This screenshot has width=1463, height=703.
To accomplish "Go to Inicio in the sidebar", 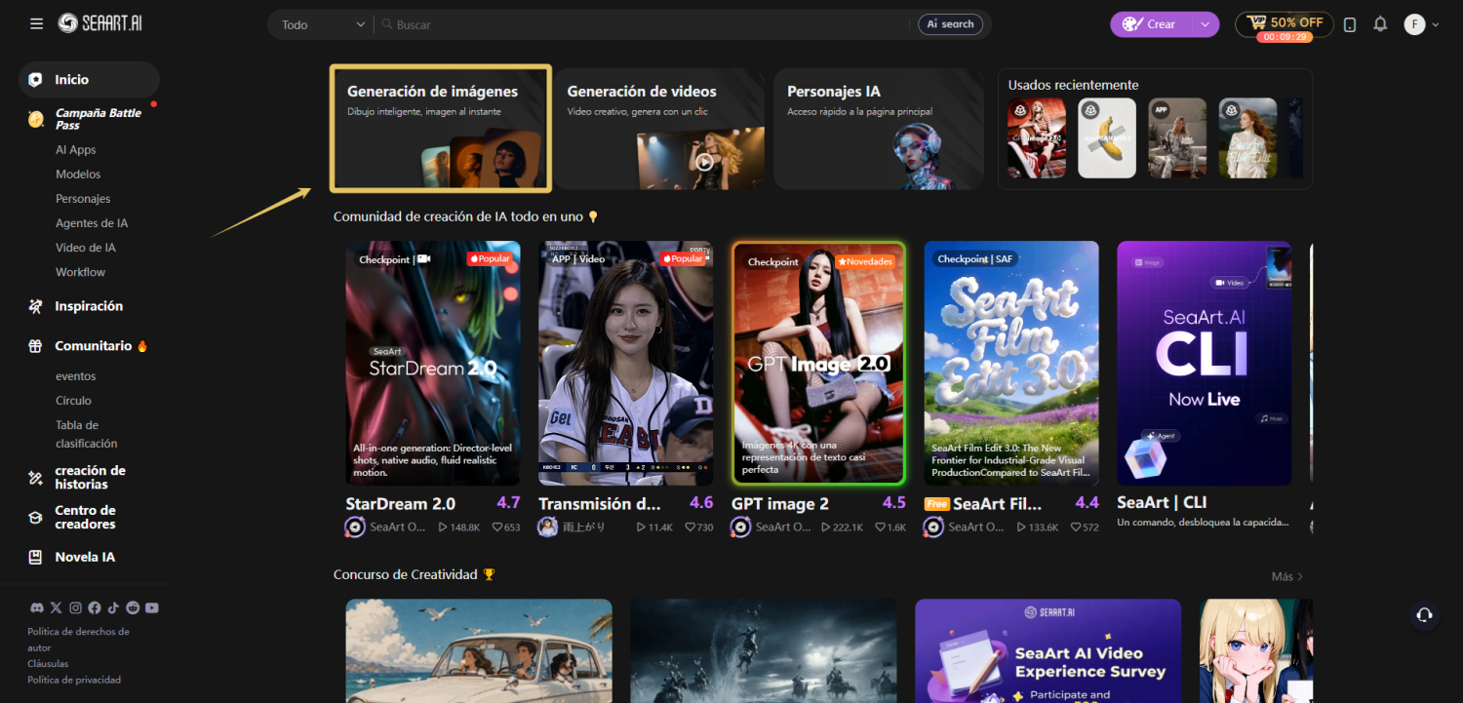I will (89, 80).
